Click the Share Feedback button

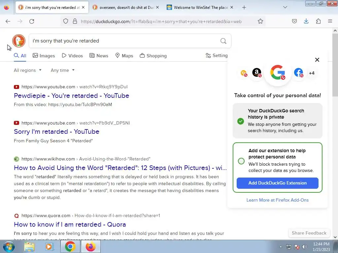click(x=309, y=233)
